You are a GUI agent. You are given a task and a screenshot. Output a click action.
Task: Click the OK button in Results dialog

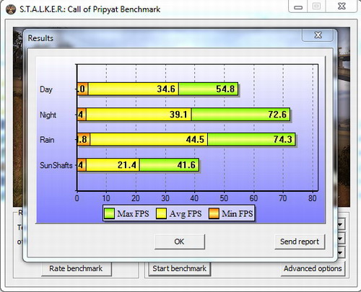click(x=180, y=242)
